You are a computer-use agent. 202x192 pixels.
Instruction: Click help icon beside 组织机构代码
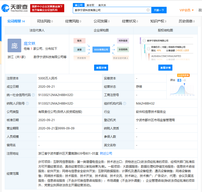point(124,103)
